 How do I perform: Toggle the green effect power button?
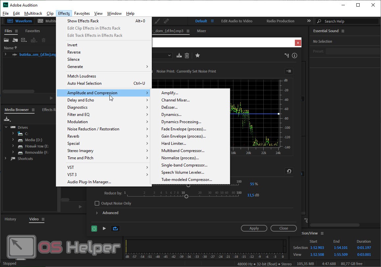(x=94, y=229)
